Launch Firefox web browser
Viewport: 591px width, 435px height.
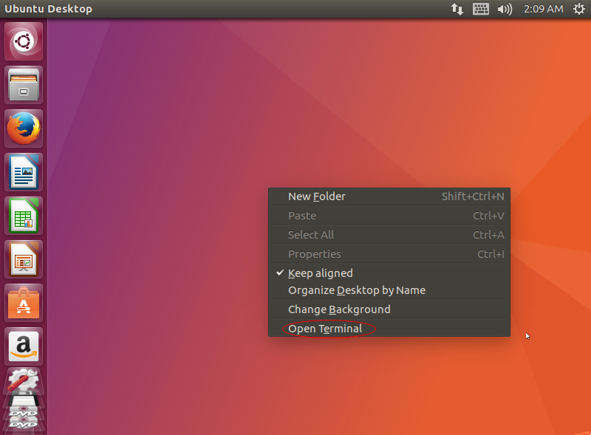pos(24,129)
